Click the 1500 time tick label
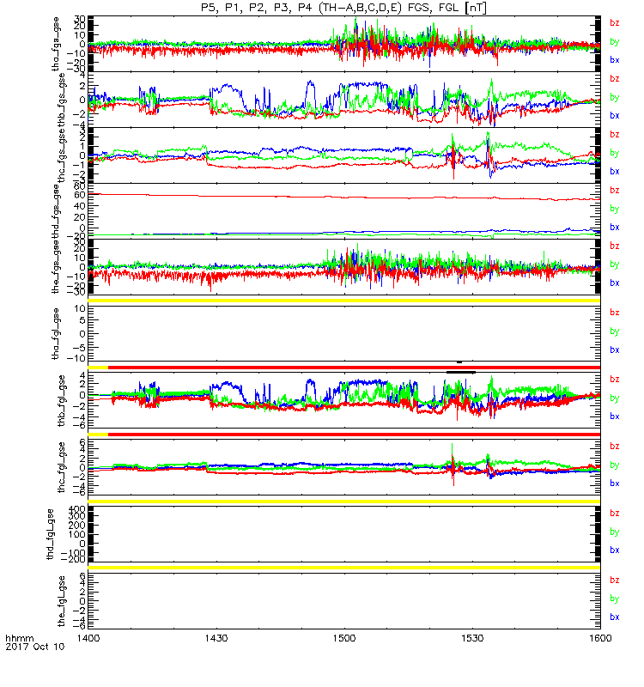644x687 pixels. [344, 638]
